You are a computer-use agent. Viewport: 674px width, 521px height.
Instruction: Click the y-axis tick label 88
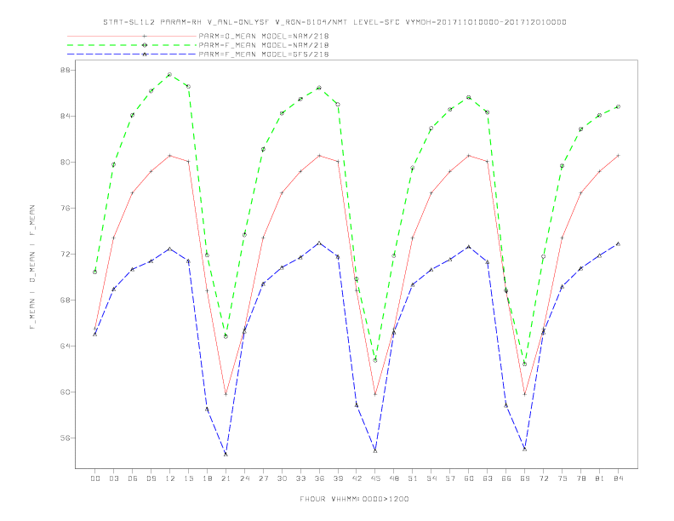click(66, 70)
